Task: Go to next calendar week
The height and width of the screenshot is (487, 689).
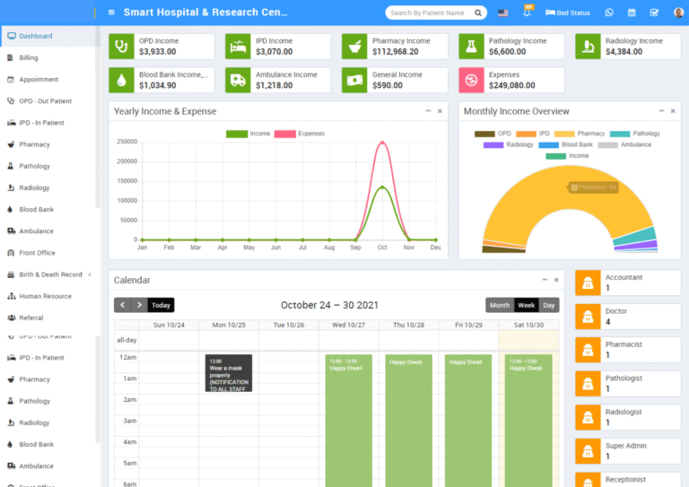Action: 139,305
